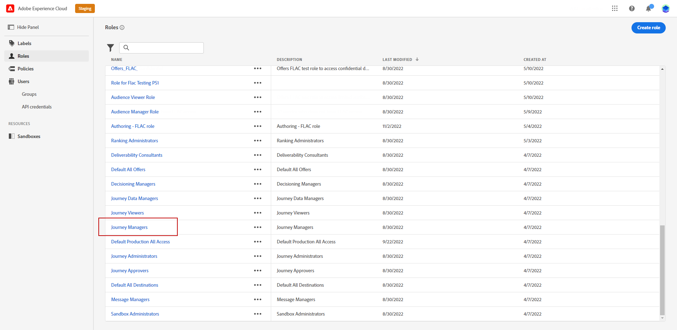The height and width of the screenshot is (330, 677).
Task: Click the Created At column header
Action: (x=535, y=60)
